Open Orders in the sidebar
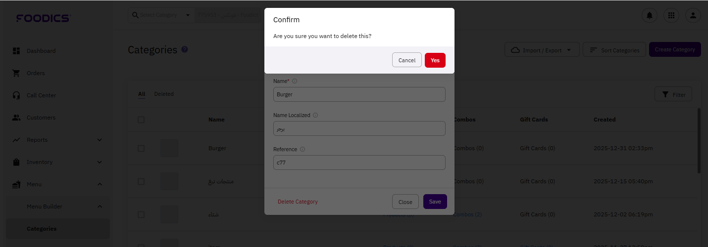Screen dimensions: 708x247 click(36, 73)
